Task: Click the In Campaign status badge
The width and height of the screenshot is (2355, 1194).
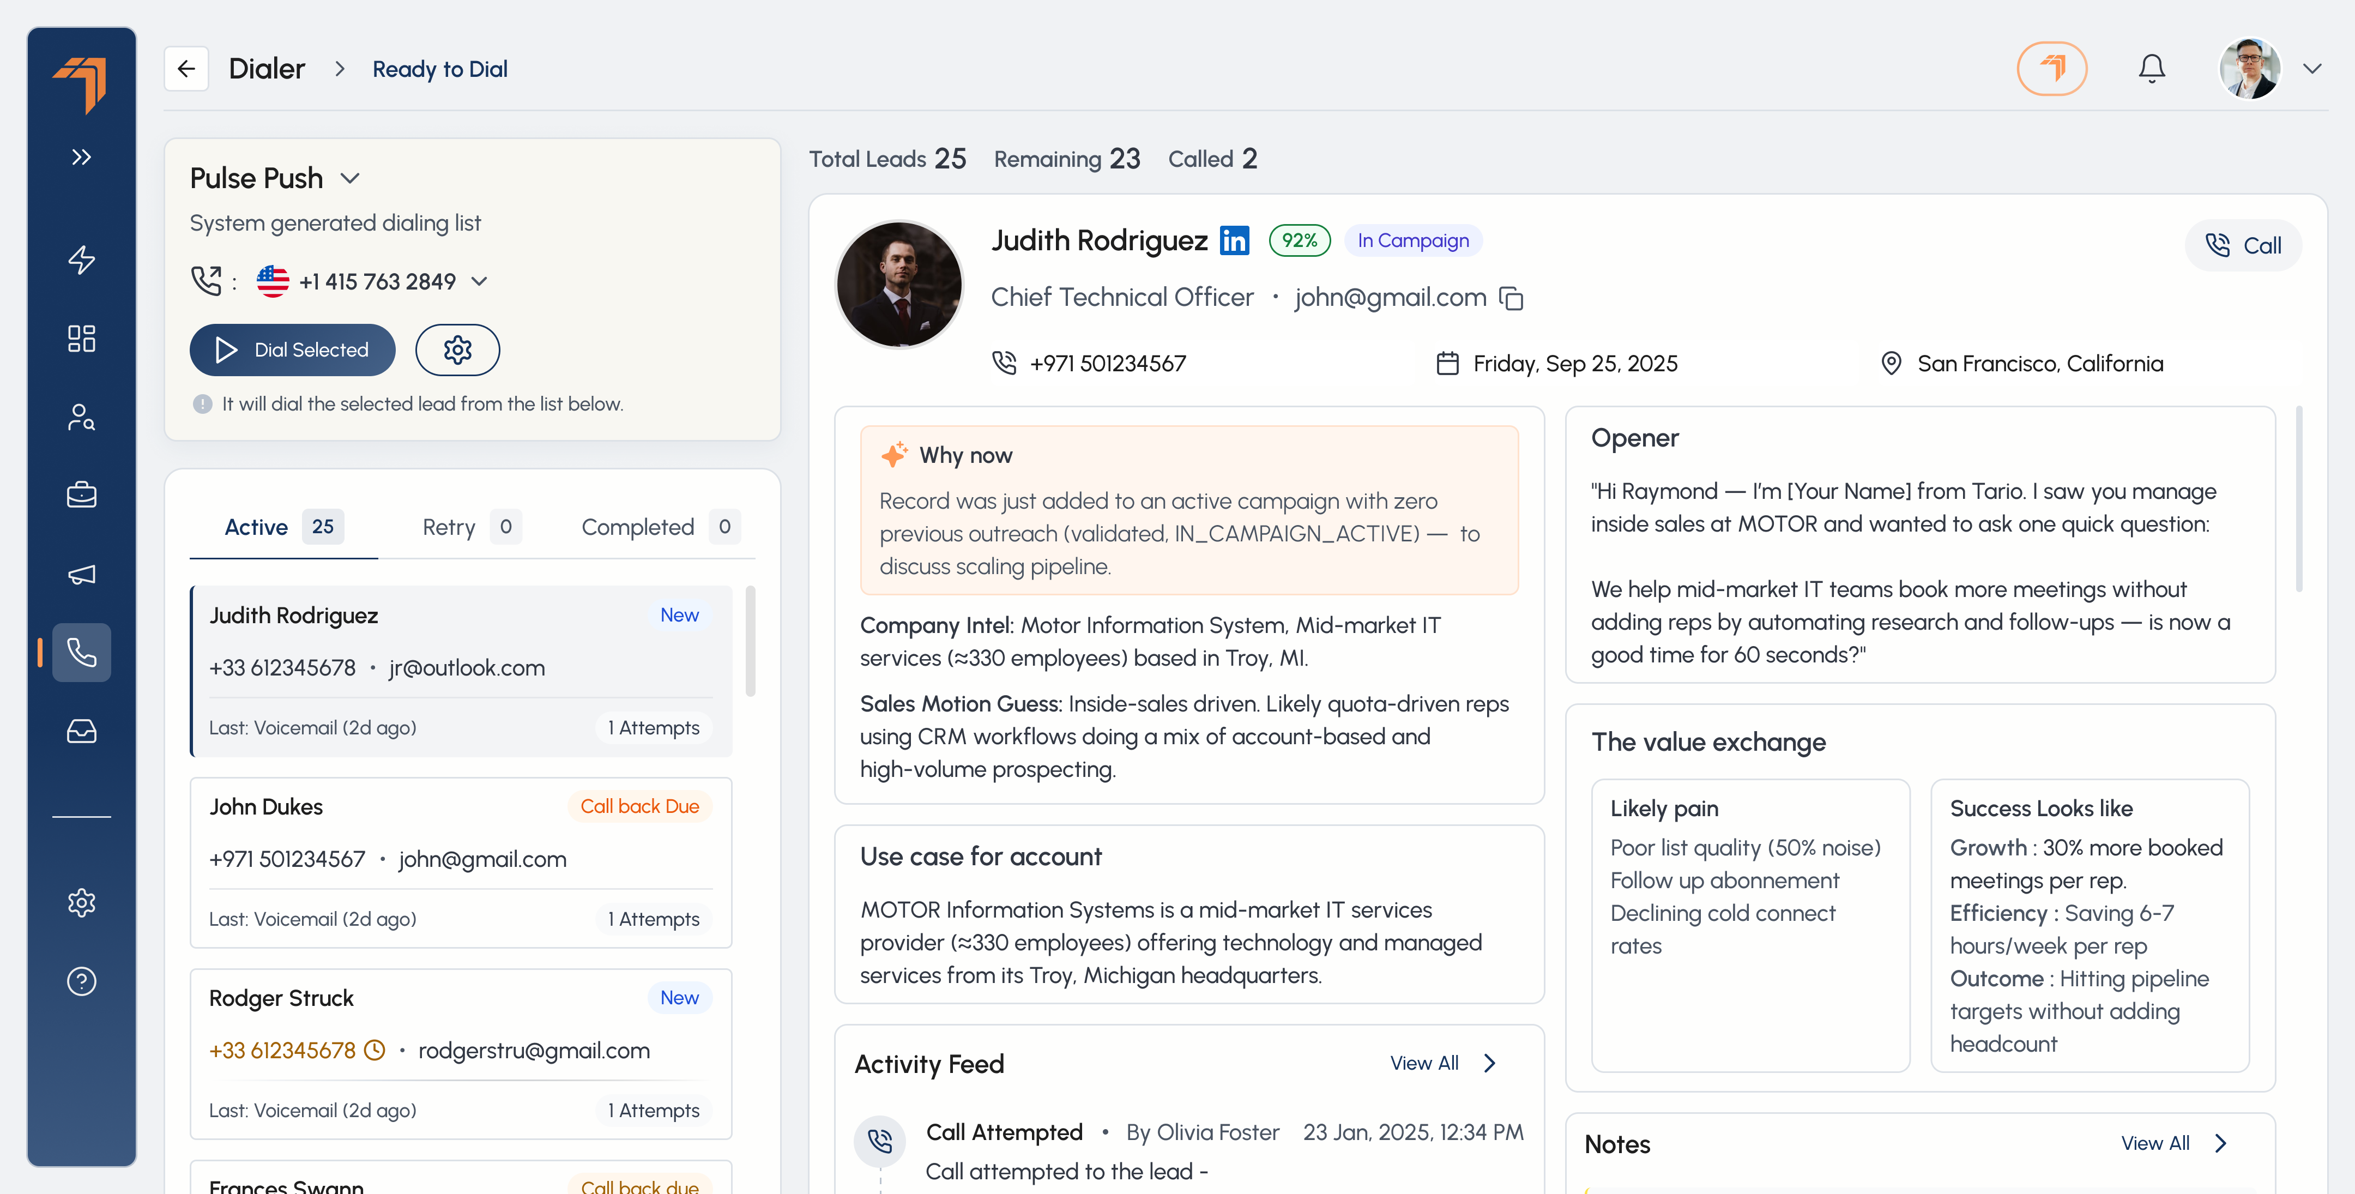Action: click(x=1412, y=240)
